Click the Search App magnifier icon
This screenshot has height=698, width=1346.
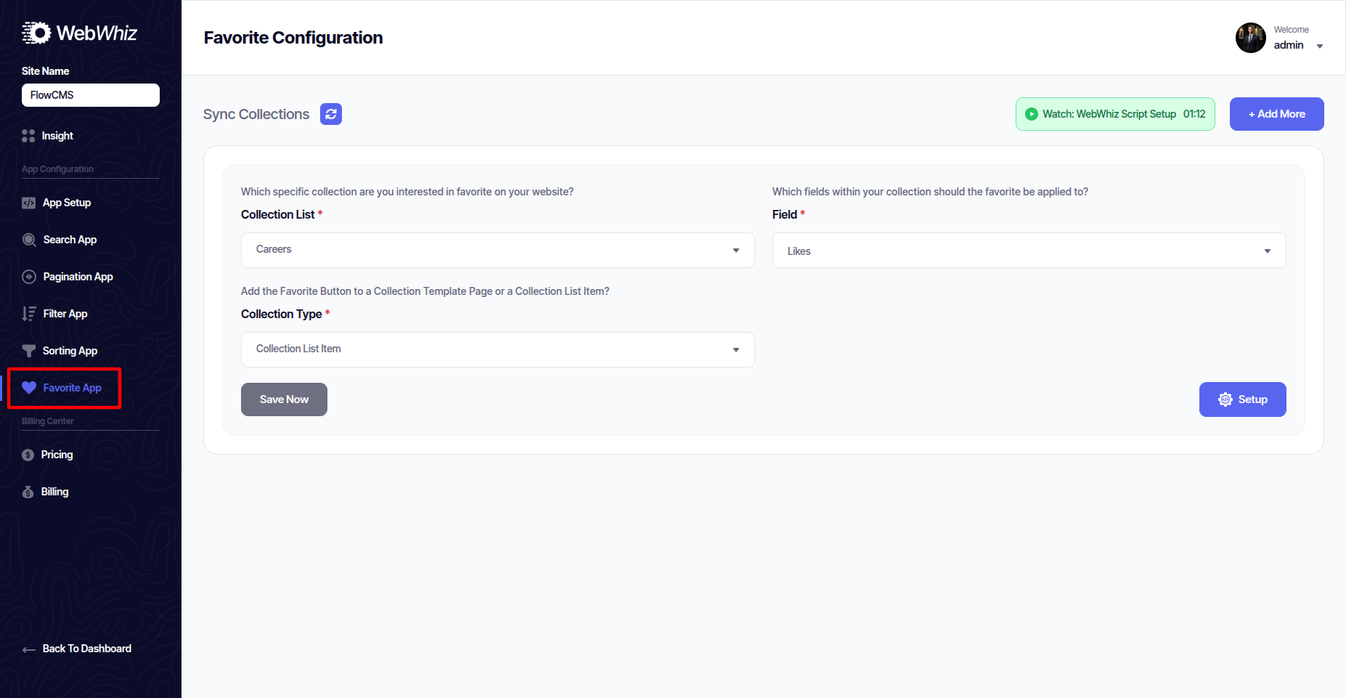[29, 240]
